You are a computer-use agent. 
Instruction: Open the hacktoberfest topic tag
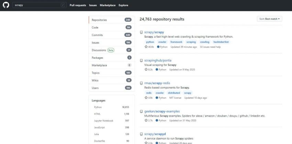click(x=221, y=42)
